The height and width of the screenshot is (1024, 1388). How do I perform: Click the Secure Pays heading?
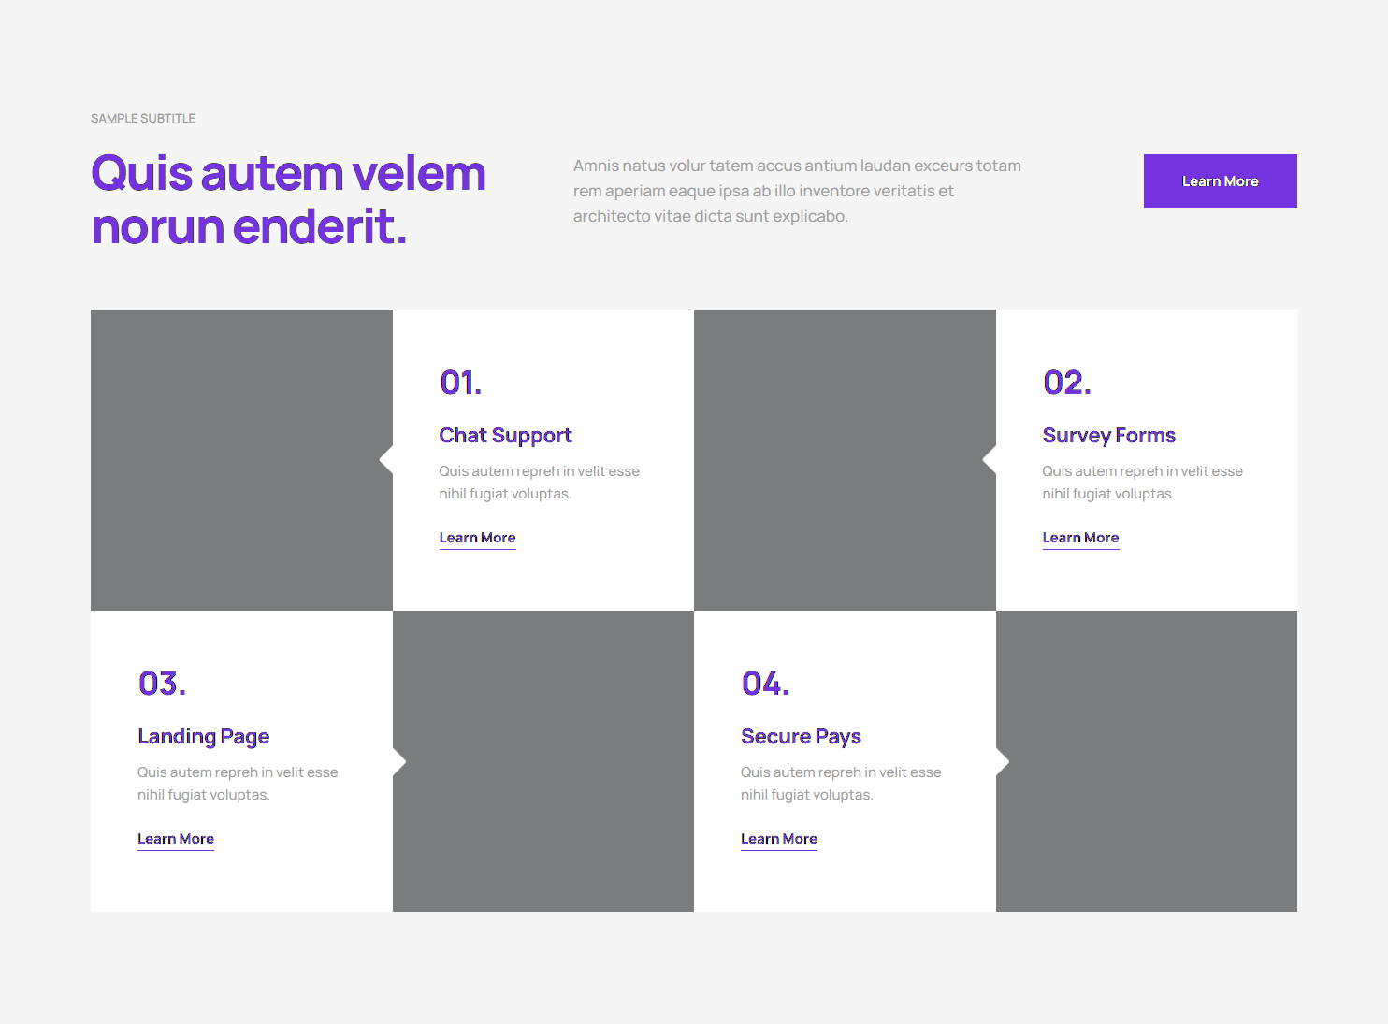point(801,737)
